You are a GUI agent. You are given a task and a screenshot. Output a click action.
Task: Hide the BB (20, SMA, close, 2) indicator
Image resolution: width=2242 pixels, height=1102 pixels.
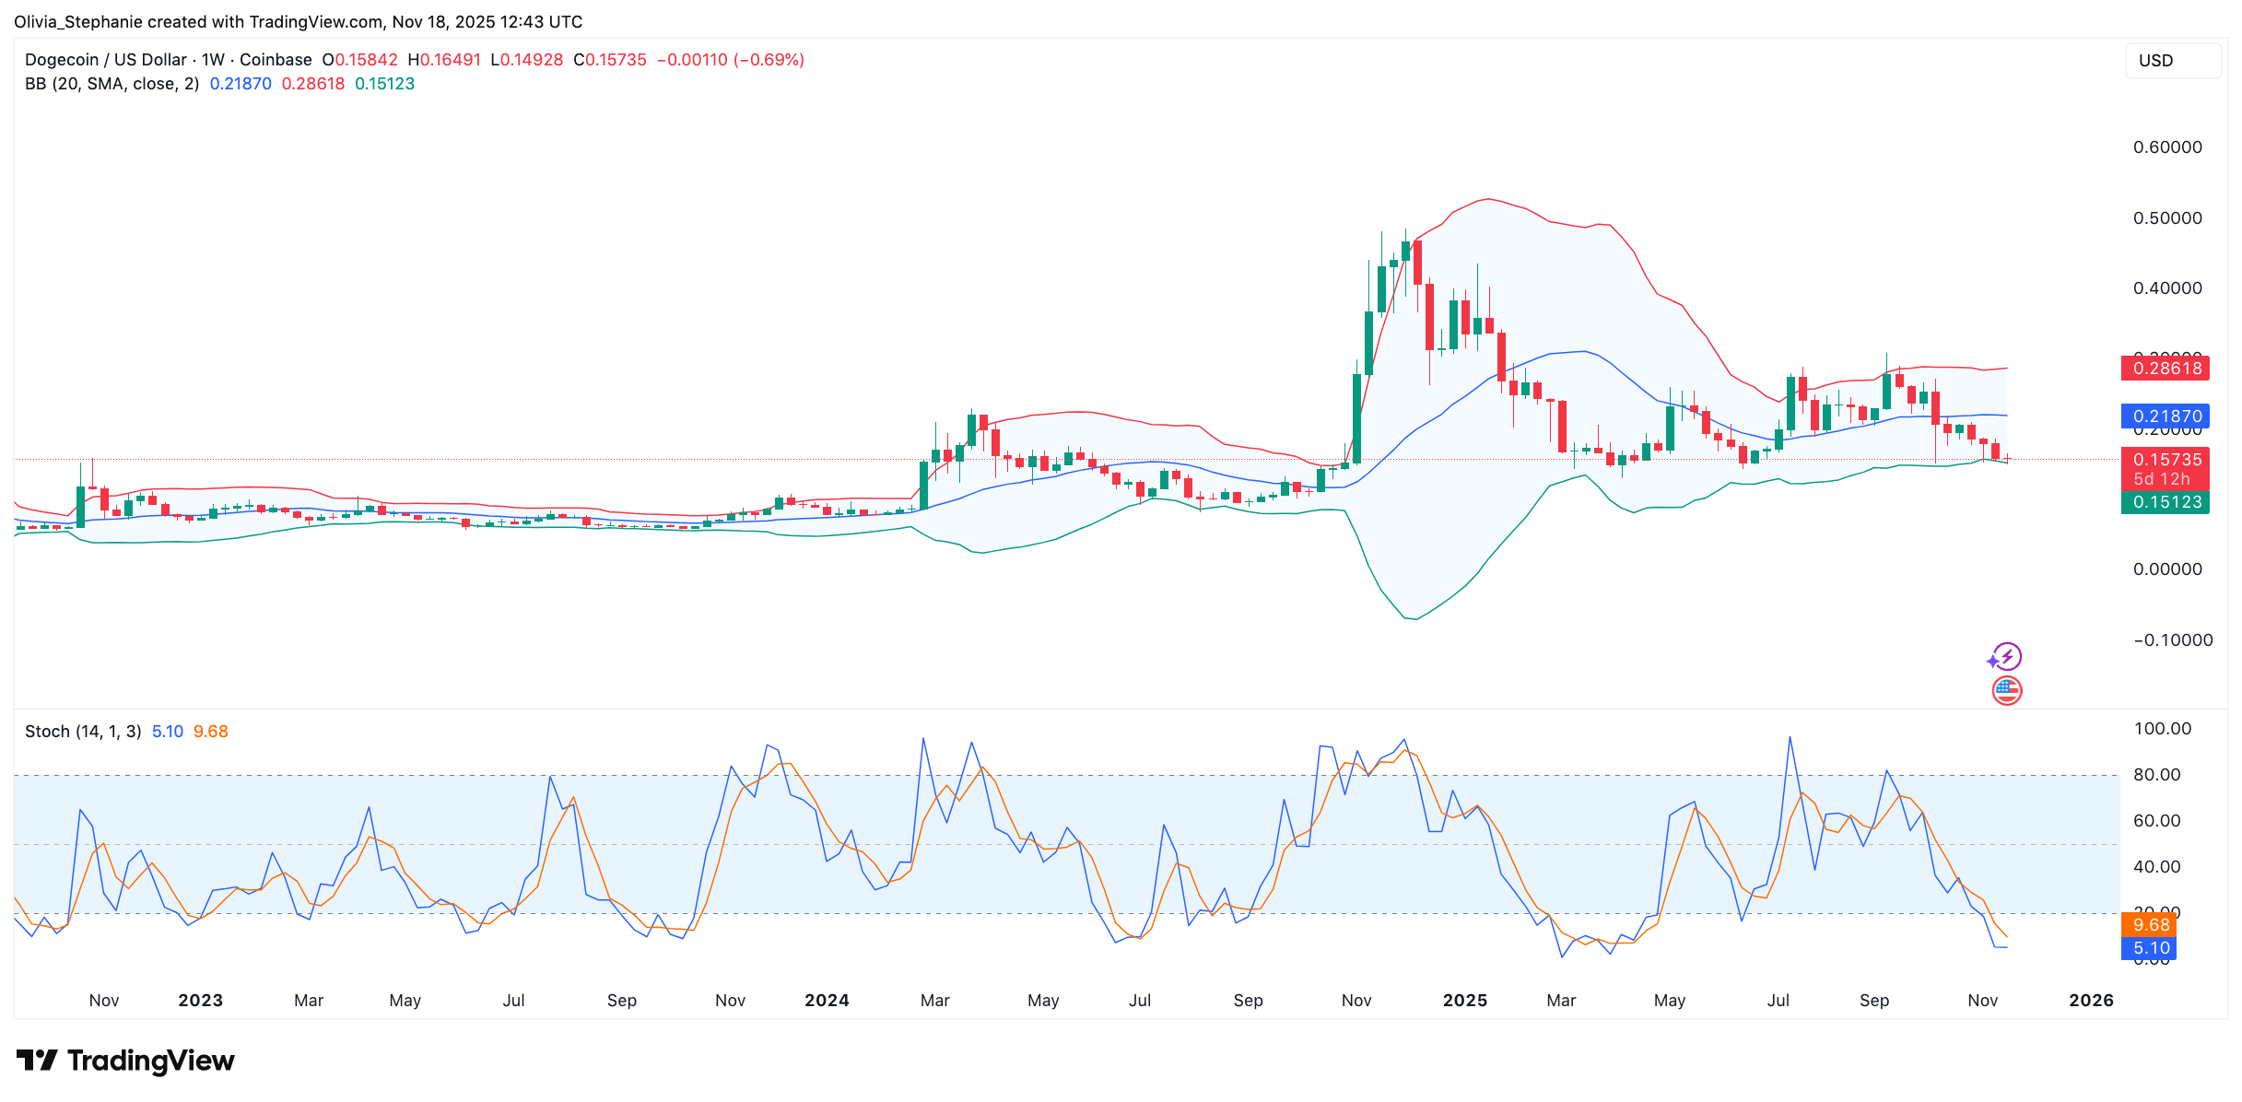[x=112, y=83]
